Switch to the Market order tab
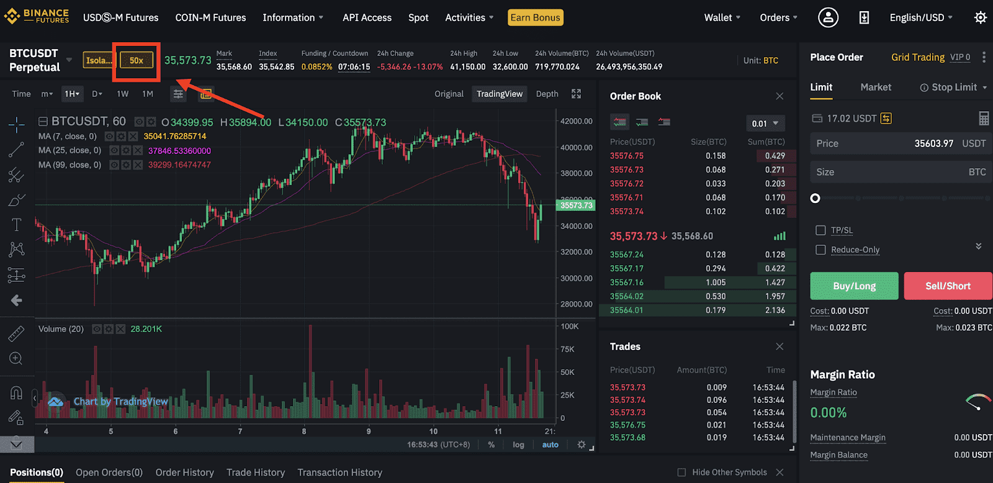The image size is (993, 483). tap(876, 88)
